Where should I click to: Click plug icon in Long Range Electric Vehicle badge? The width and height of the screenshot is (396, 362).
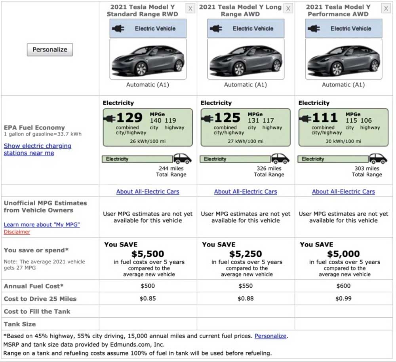217,28
